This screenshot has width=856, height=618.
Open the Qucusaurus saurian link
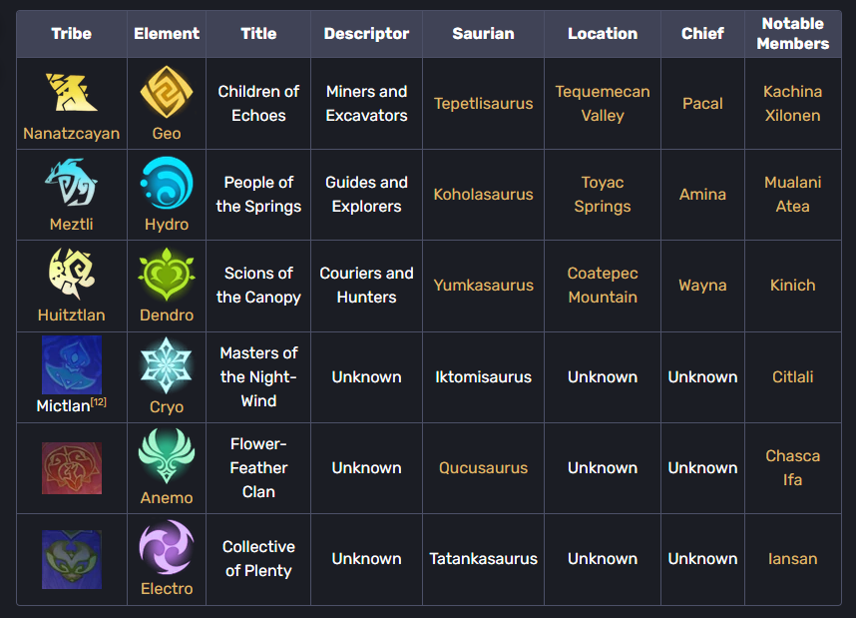coord(483,468)
